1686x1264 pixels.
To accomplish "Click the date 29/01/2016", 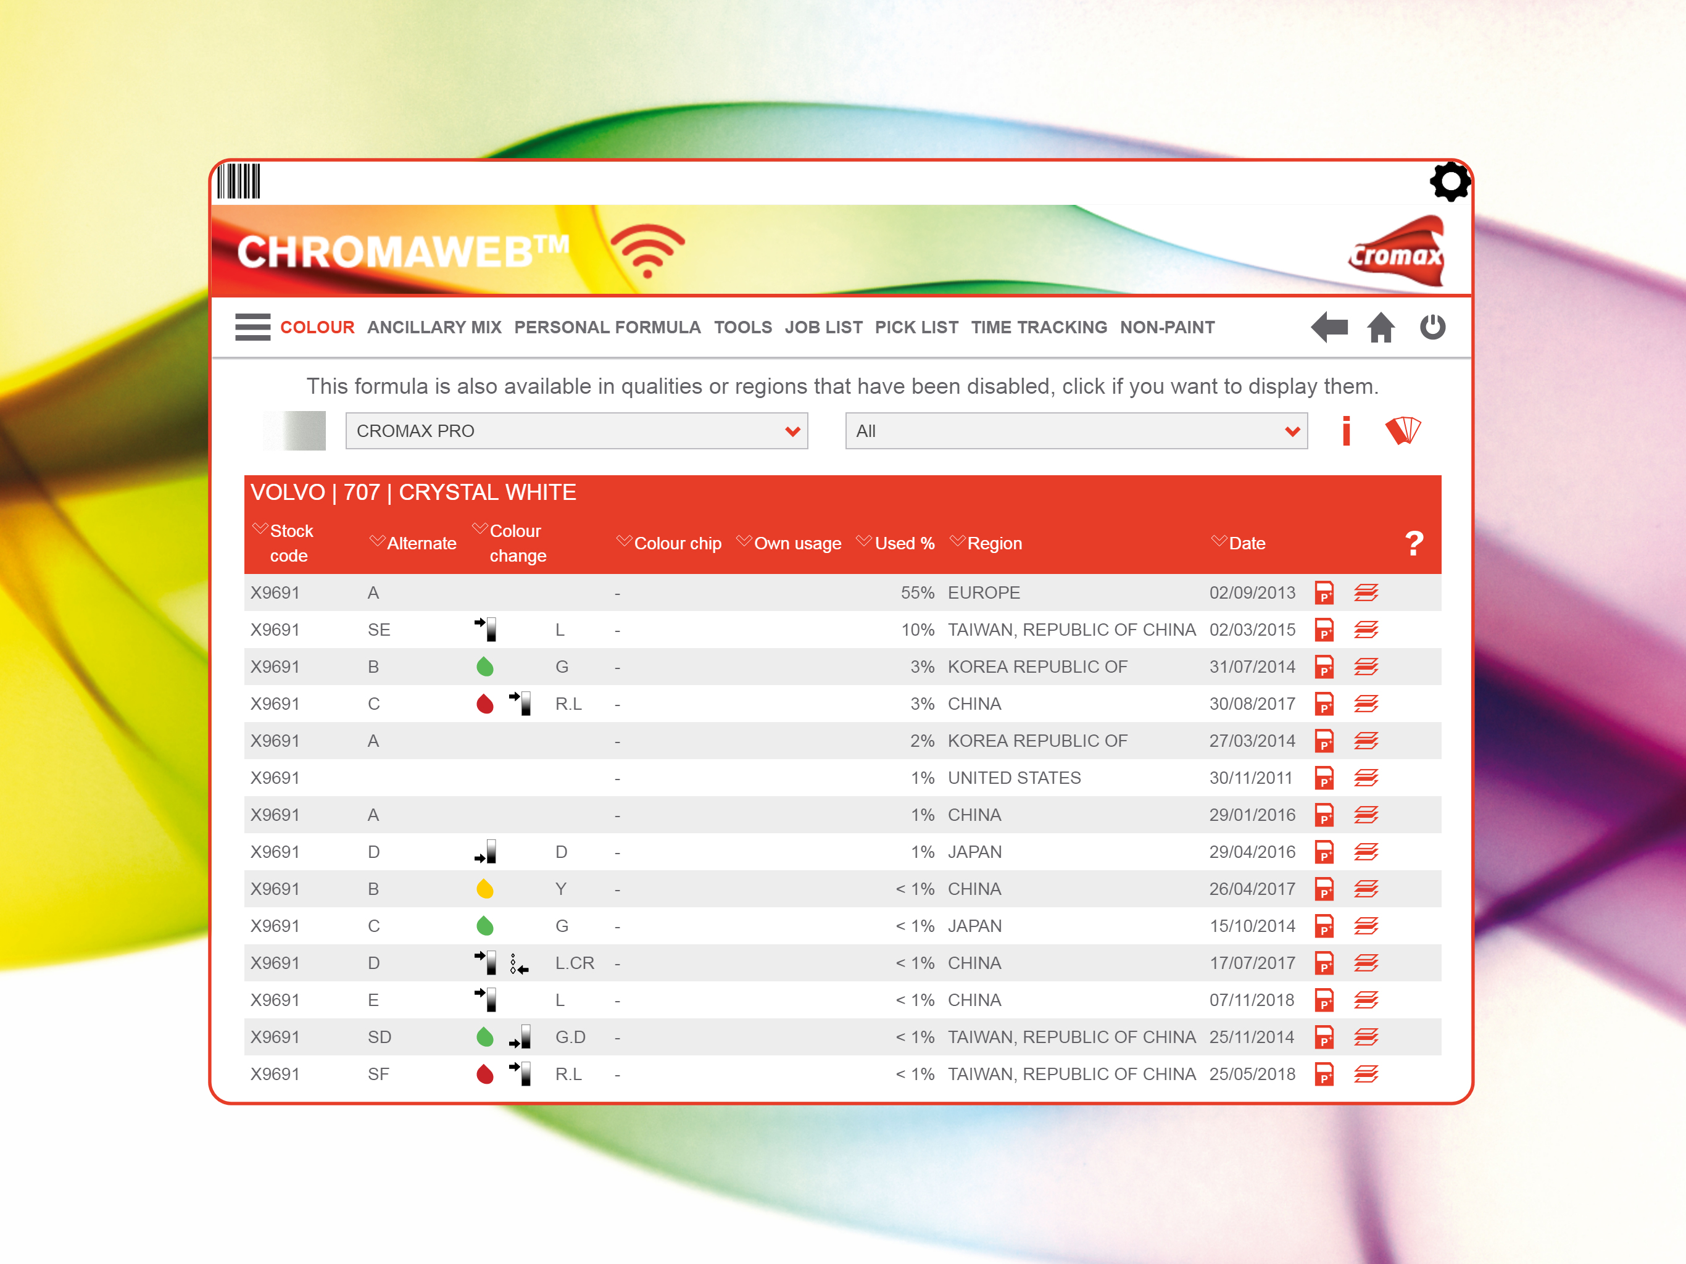I will pyautogui.click(x=1252, y=815).
